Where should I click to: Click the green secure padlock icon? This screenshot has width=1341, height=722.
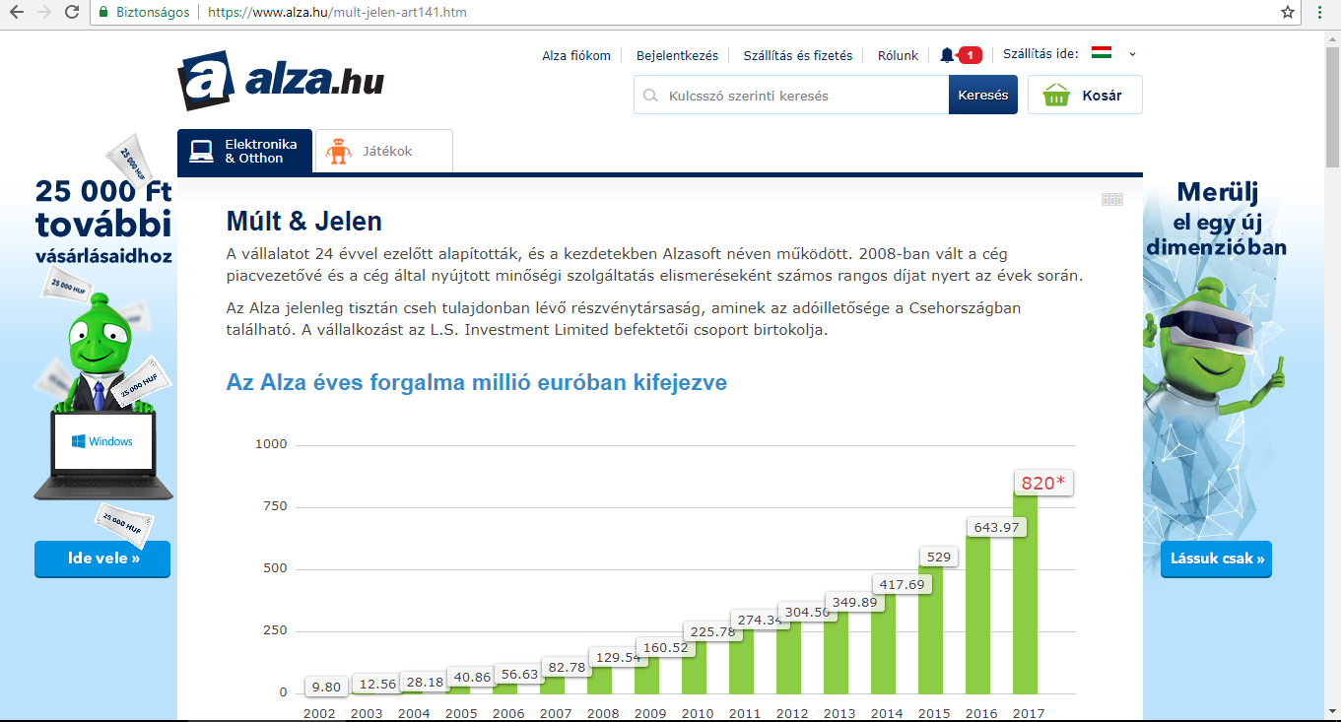coord(103,13)
